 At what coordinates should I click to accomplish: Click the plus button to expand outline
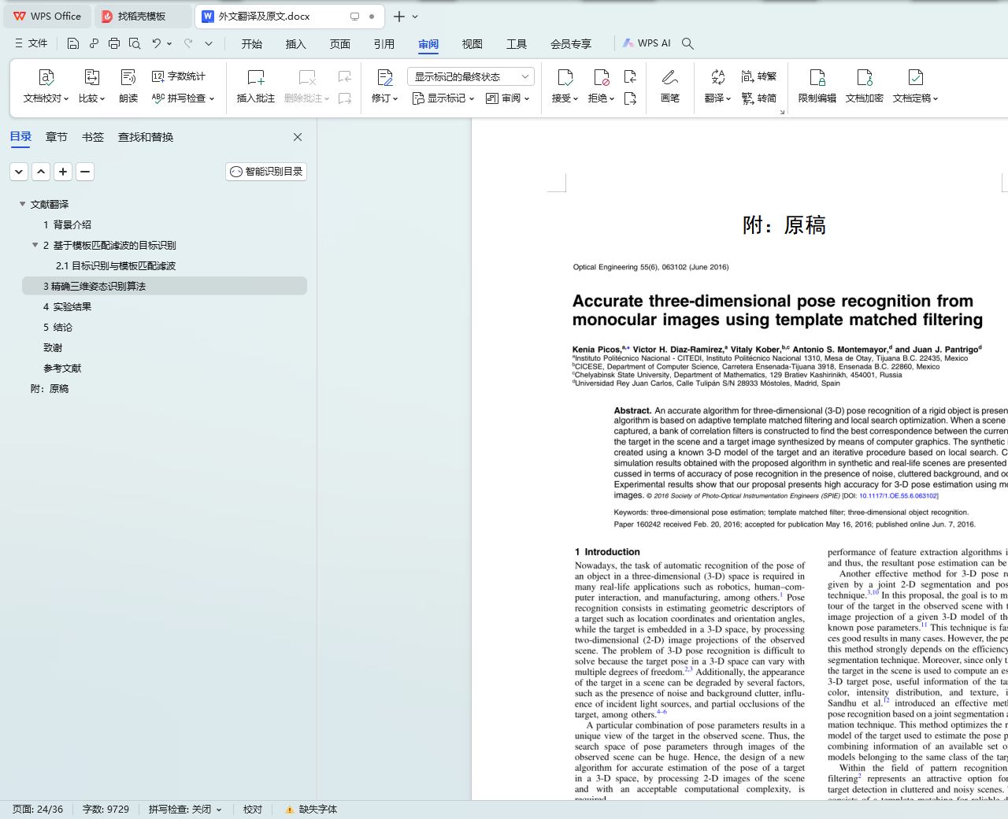[63, 172]
